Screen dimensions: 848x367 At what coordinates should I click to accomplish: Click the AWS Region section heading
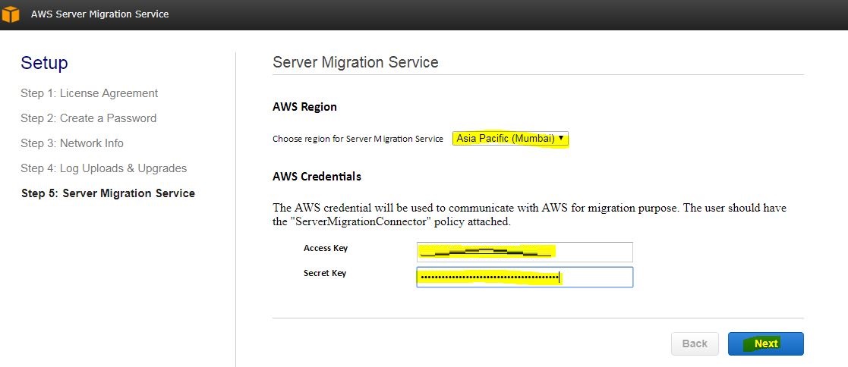point(304,107)
